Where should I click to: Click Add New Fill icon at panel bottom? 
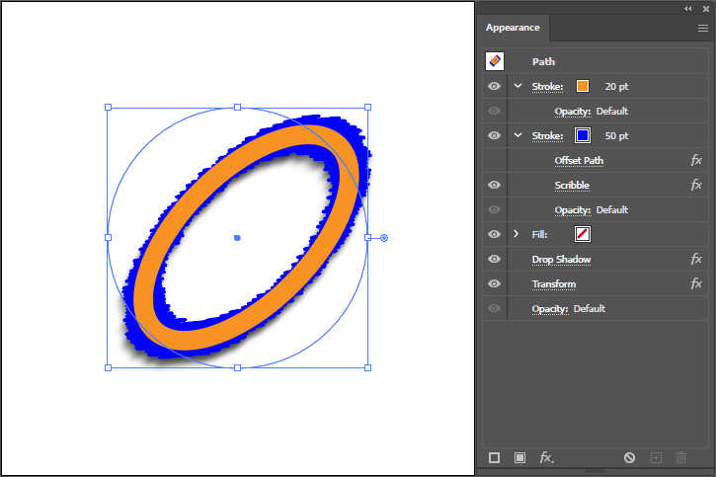(519, 457)
